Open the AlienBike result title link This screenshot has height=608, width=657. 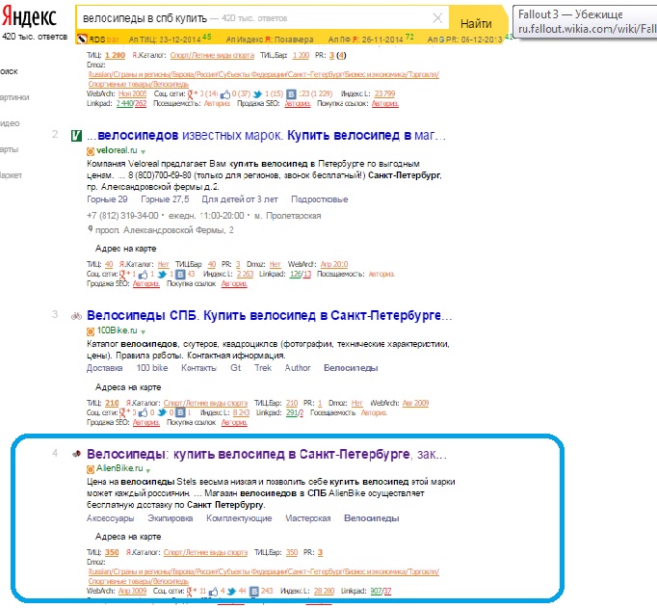pyautogui.click(x=267, y=454)
